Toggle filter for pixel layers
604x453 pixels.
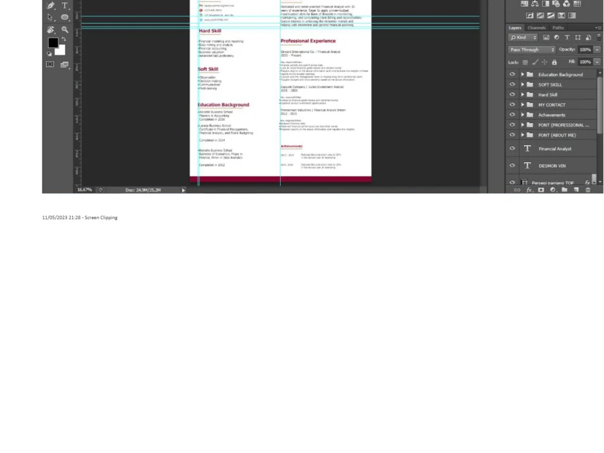coord(546,37)
